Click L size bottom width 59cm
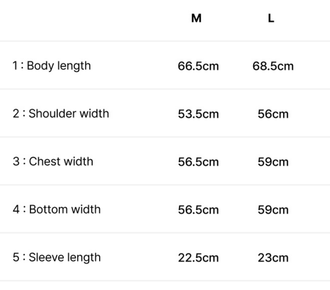This screenshot has height=290, width=330. [x=273, y=210]
